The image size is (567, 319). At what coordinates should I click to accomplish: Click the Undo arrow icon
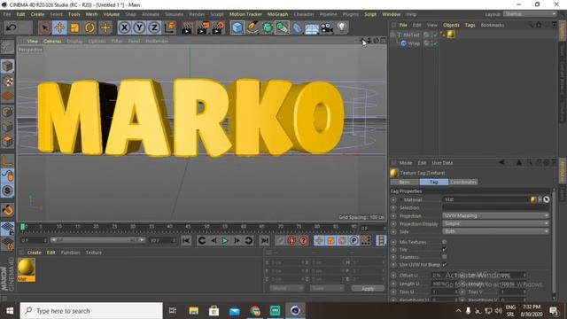pos(12,27)
